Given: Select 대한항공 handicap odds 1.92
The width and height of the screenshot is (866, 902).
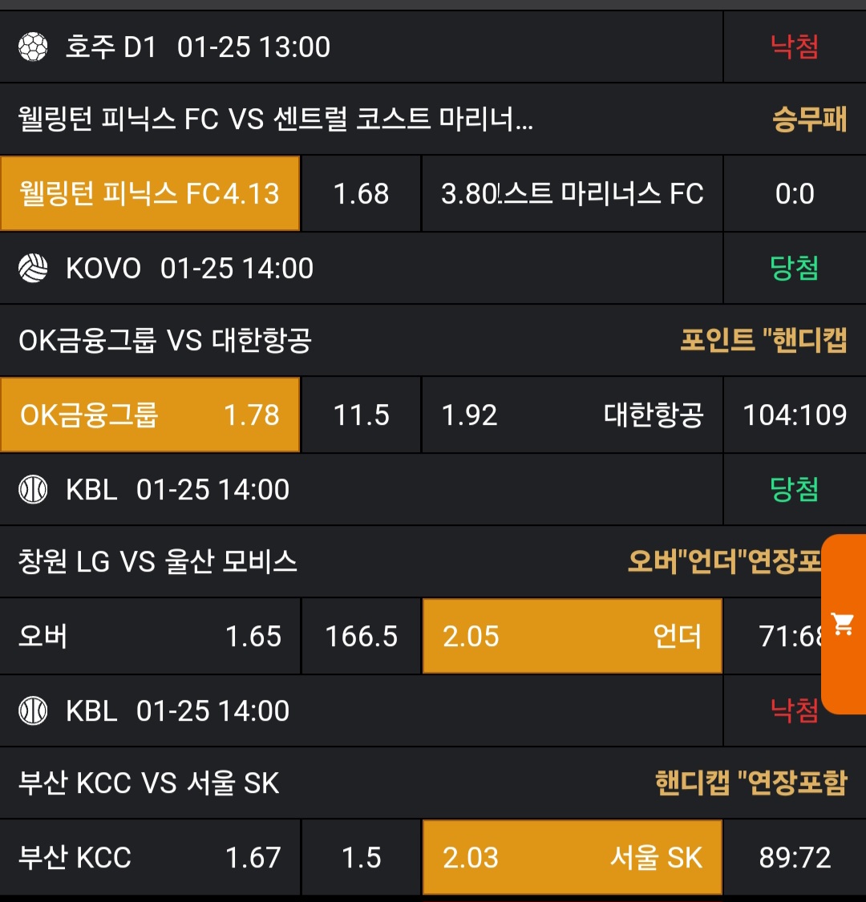Looking at the screenshot, I should tap(572, 415).
